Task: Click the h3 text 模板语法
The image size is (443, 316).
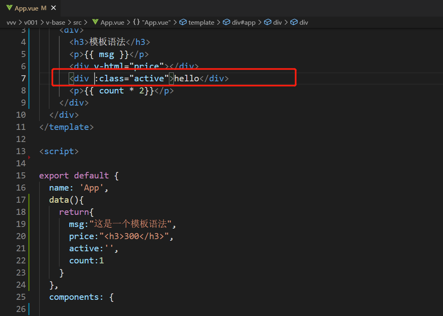Action: [x=108, y=42]
